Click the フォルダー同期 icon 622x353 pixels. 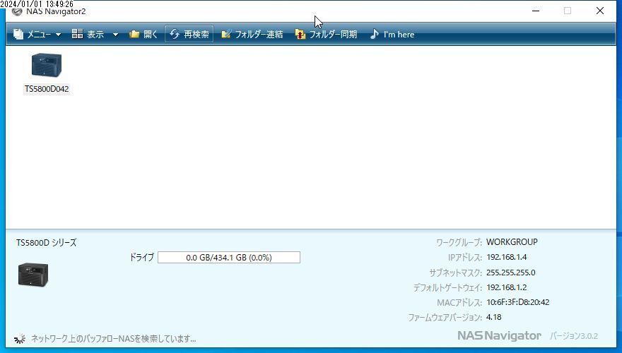300,35
